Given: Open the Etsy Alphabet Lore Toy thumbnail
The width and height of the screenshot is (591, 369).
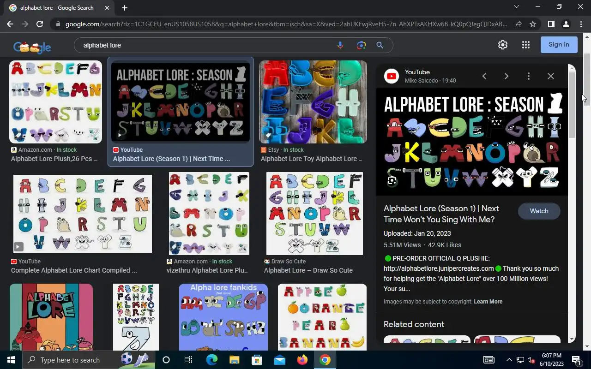Looking at the screenshot, I should (x=313, y=102).
